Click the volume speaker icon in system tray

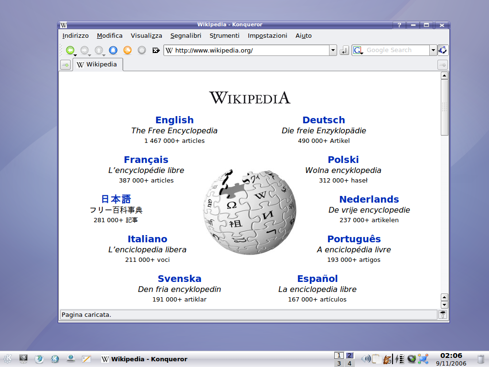[365, 358]
